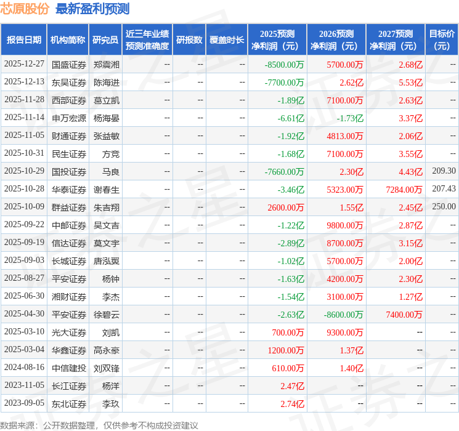Click analyst name 李玖 in the last row
459x431 pixels.
click(x=110, y=404)
